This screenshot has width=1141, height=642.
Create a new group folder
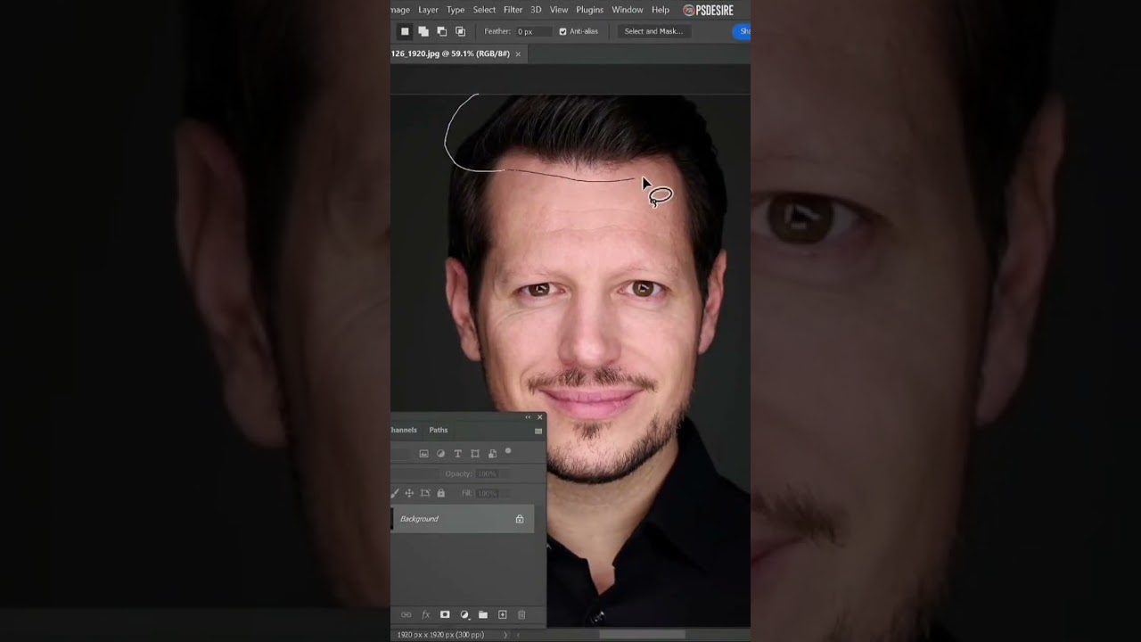pyautogui.click(x=483, y=614)
